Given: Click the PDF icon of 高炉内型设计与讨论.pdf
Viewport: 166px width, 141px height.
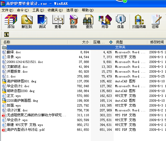Looking at the screenshot, I should click(4, 130).
